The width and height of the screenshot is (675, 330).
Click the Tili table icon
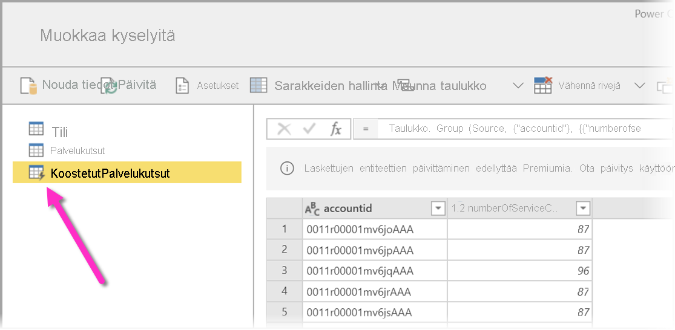(36, 129)
